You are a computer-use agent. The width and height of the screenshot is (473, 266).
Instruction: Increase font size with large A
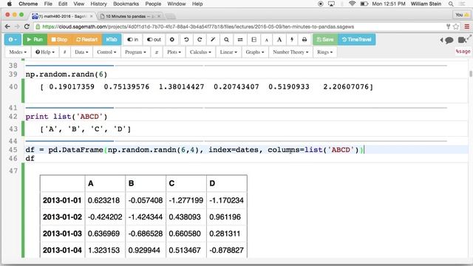point(279,39)
